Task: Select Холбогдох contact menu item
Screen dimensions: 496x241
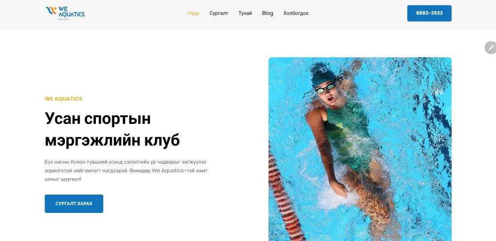Action: 296,13
